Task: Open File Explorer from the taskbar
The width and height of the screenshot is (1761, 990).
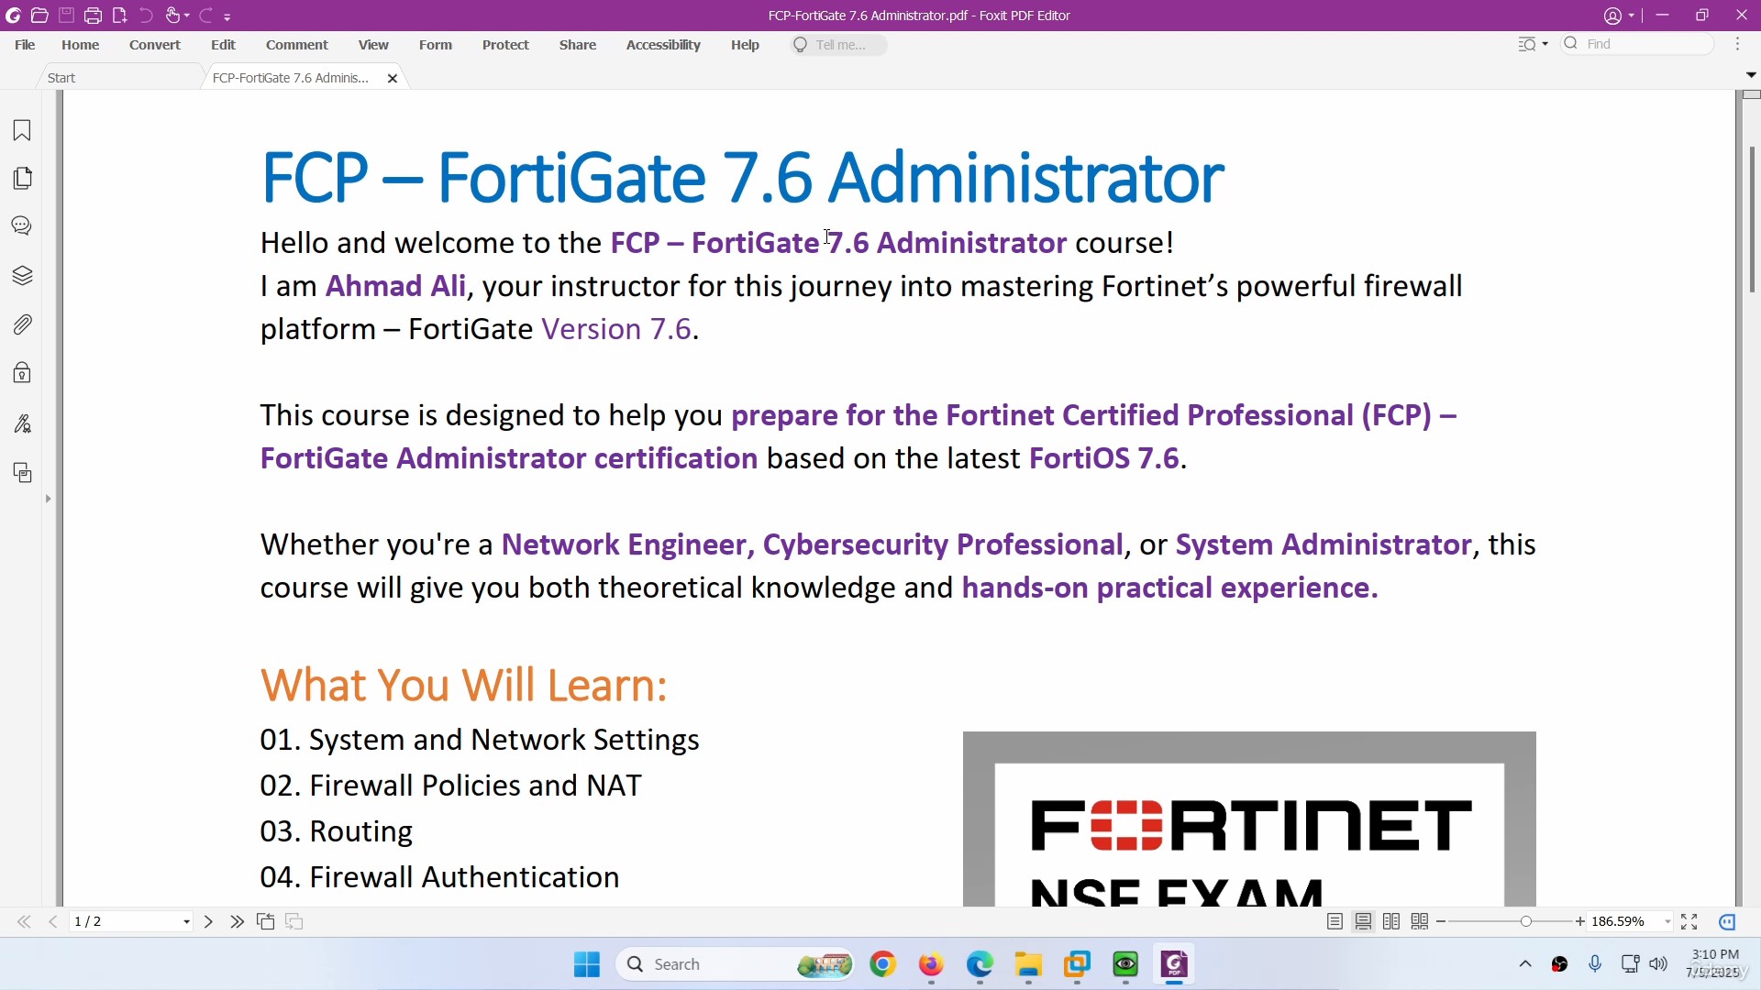Action: (1028, 964)
